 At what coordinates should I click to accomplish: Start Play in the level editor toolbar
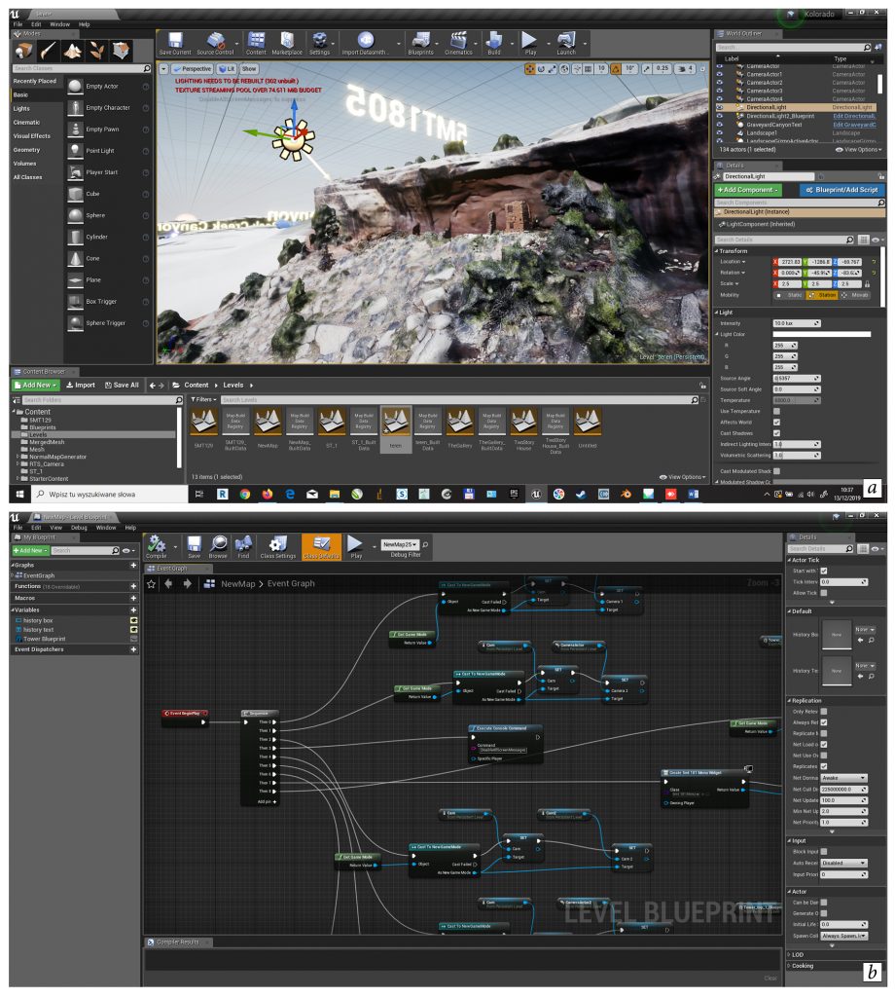(530, 43)
